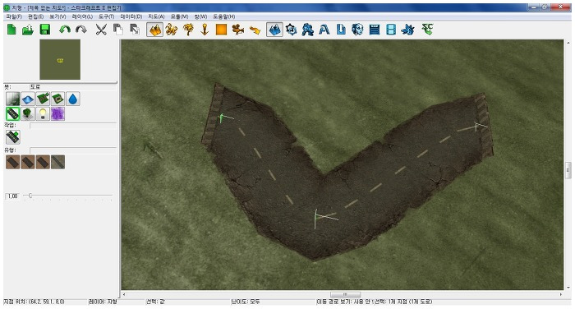Viewport: 575px width, 309px height.
Task: Select the Foliage tree brush
Action: (x=28, y=113)
